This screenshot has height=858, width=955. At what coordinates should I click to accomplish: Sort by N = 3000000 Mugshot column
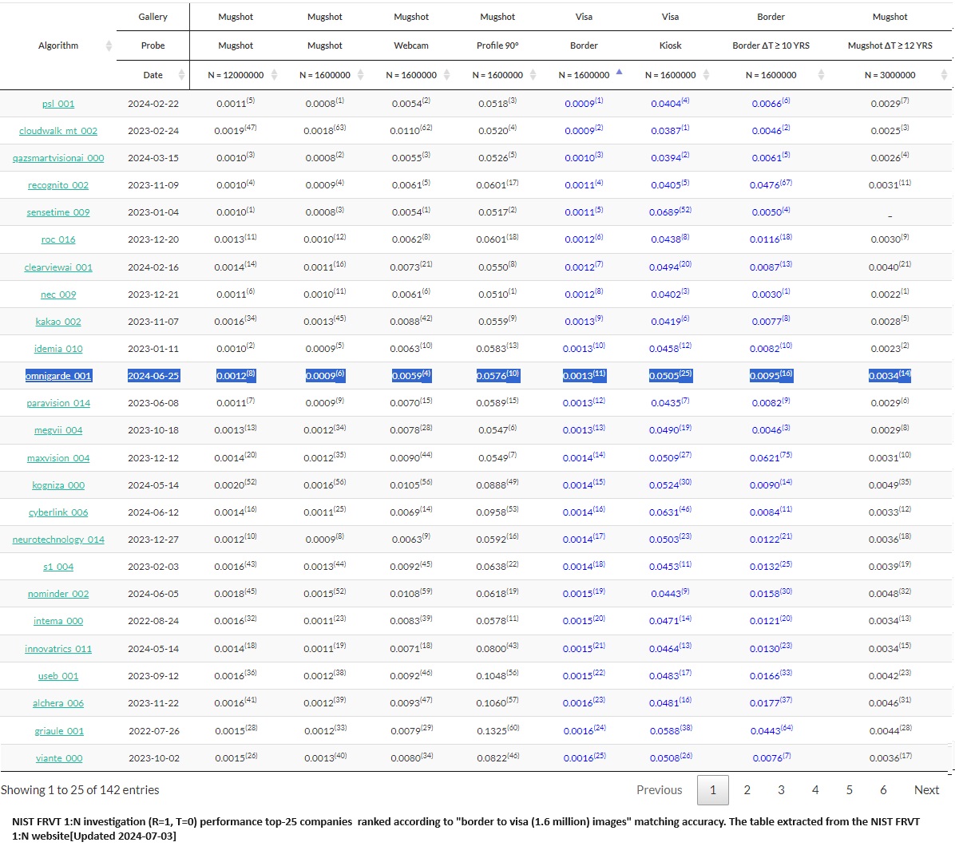click(x=944, y=75)
